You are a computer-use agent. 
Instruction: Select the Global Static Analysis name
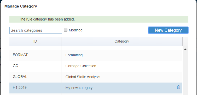pos(83,77)
